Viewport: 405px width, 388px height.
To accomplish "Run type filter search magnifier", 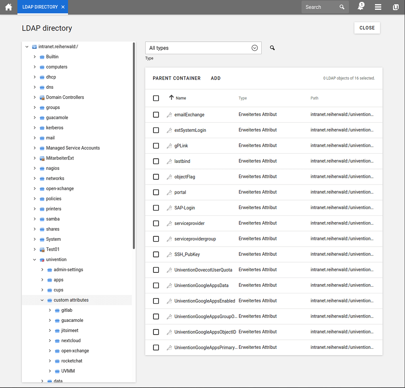I will click(272, 48).
